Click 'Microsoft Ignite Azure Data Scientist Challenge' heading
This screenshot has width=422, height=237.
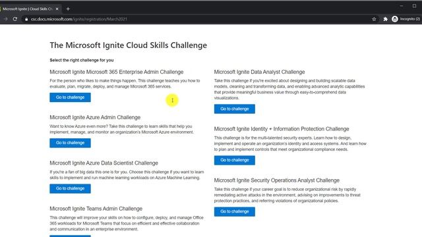[x=104, y=163]
